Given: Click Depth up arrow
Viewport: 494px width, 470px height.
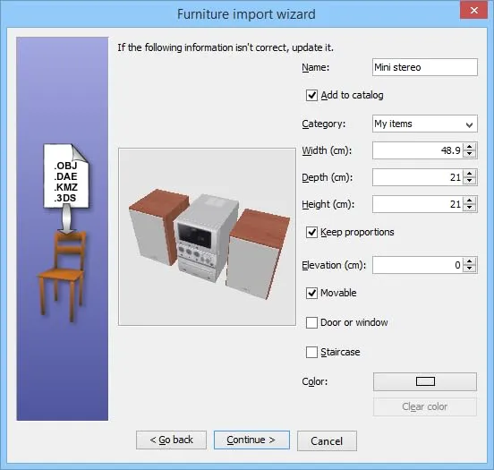Looking at the screenshot, I should pyautogui.click(x=470, y=174).
